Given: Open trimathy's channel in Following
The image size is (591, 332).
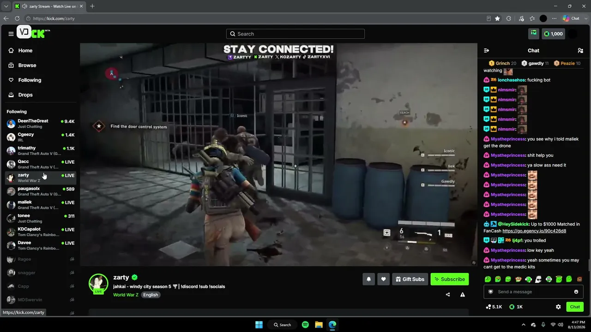Looking at the screenshot, I should 40,151.
